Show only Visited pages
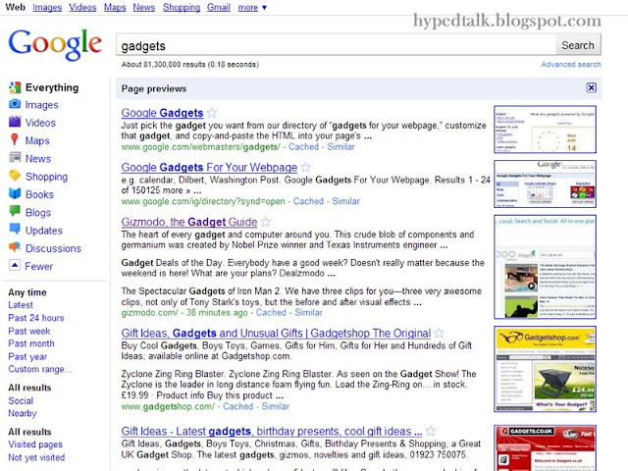Image resolution: width=628 pixels, height=471 pixels. point(35,445)
